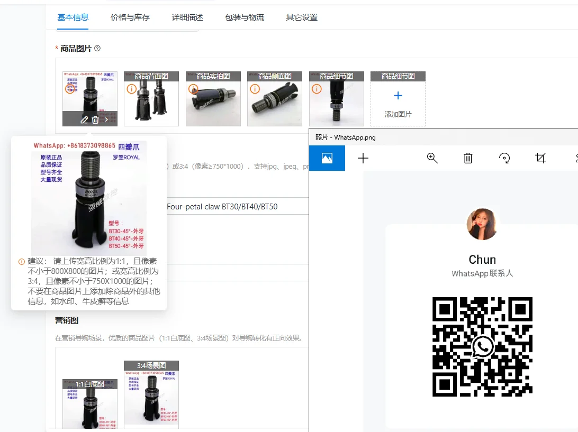Delete WhatsApp.png using Photos trash icon
This screenshot has width=578, height=432.
468,158
